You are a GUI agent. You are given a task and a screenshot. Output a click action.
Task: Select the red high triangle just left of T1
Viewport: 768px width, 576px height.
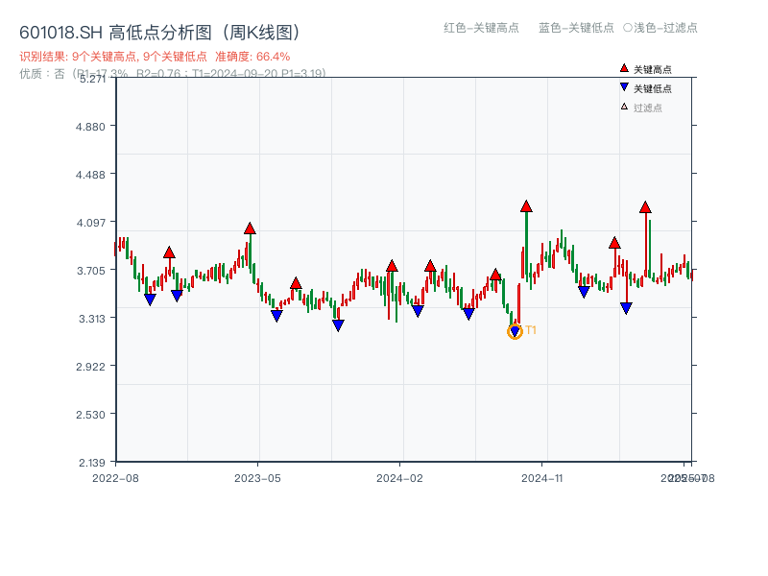(495, 275)
